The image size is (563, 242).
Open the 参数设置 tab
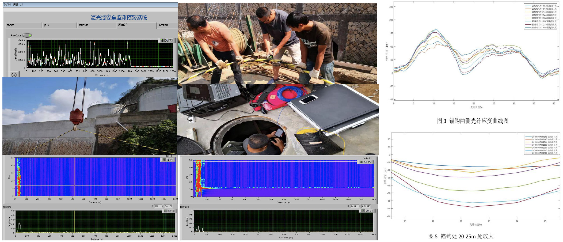tap(96, 25)
